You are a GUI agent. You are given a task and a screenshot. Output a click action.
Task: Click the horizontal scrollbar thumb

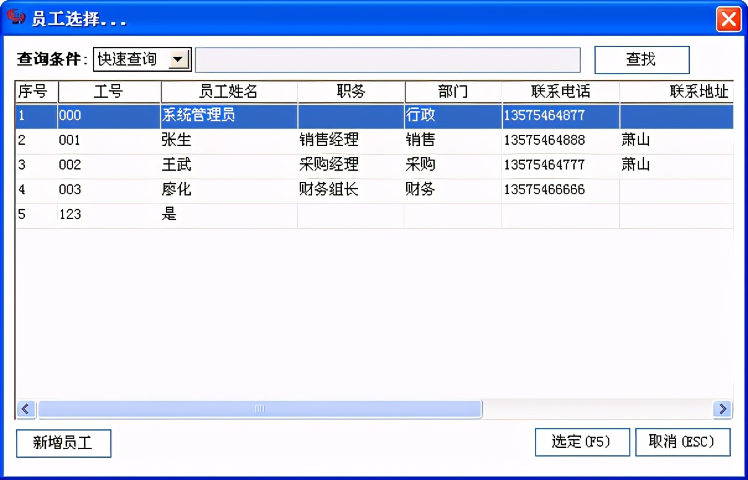[260, 409]
